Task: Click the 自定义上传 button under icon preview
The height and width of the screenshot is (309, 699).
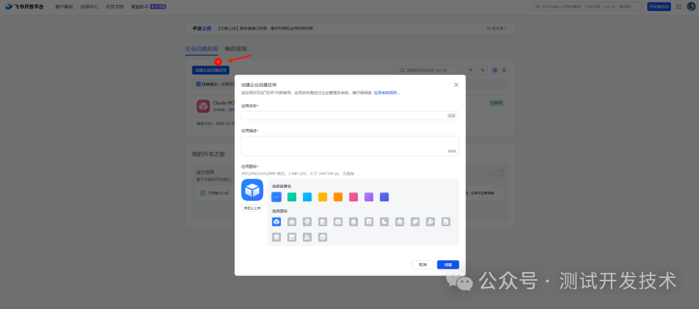Action: pos(252,208)
